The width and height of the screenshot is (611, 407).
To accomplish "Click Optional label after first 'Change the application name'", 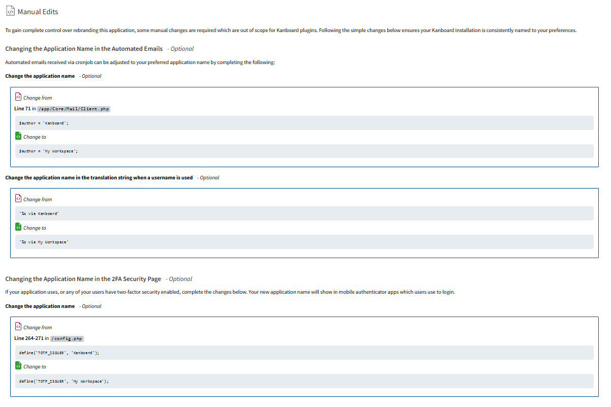I will (x=90, y=76).
